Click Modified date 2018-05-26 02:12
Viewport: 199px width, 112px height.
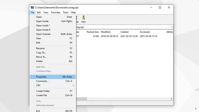point(109,36)
